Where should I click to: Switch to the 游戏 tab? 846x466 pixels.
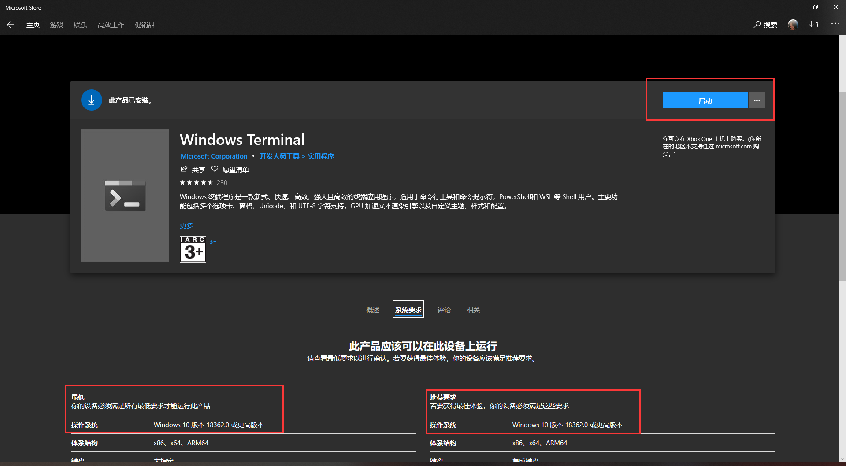point(57,25)
